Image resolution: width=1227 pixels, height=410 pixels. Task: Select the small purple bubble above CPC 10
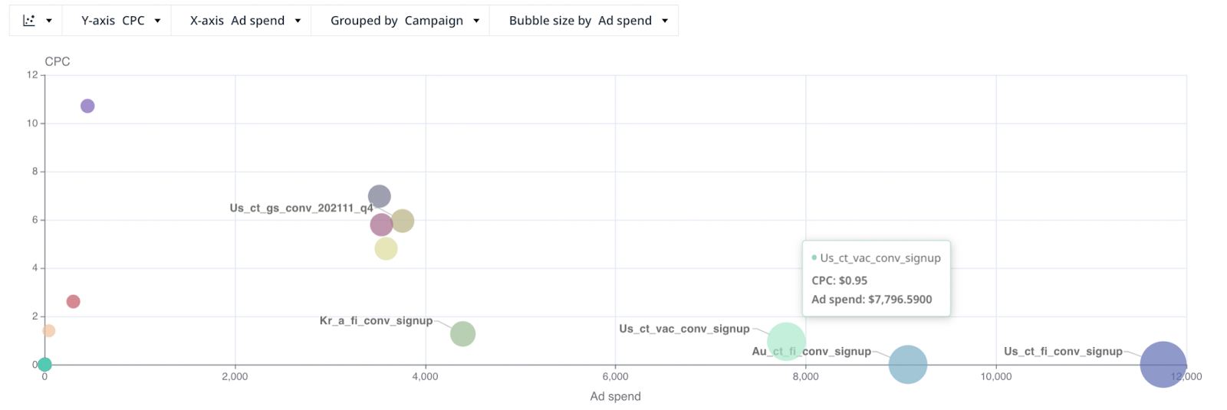point(87,106)
